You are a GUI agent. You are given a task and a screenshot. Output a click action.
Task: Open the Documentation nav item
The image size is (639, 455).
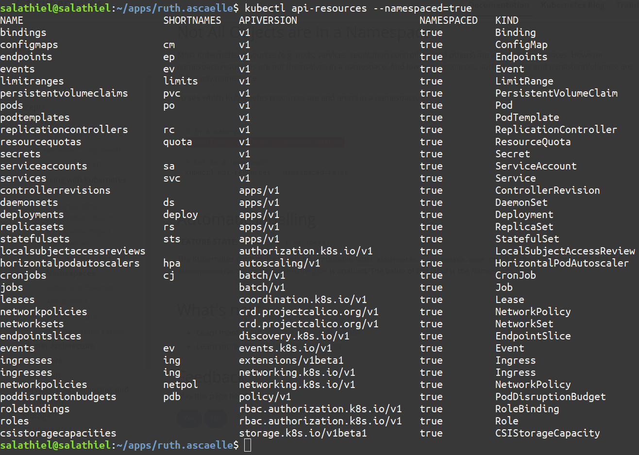tap(499, 5)
